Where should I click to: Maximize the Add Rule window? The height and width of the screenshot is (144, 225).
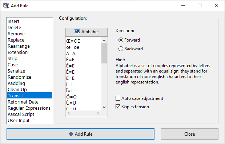200,5
